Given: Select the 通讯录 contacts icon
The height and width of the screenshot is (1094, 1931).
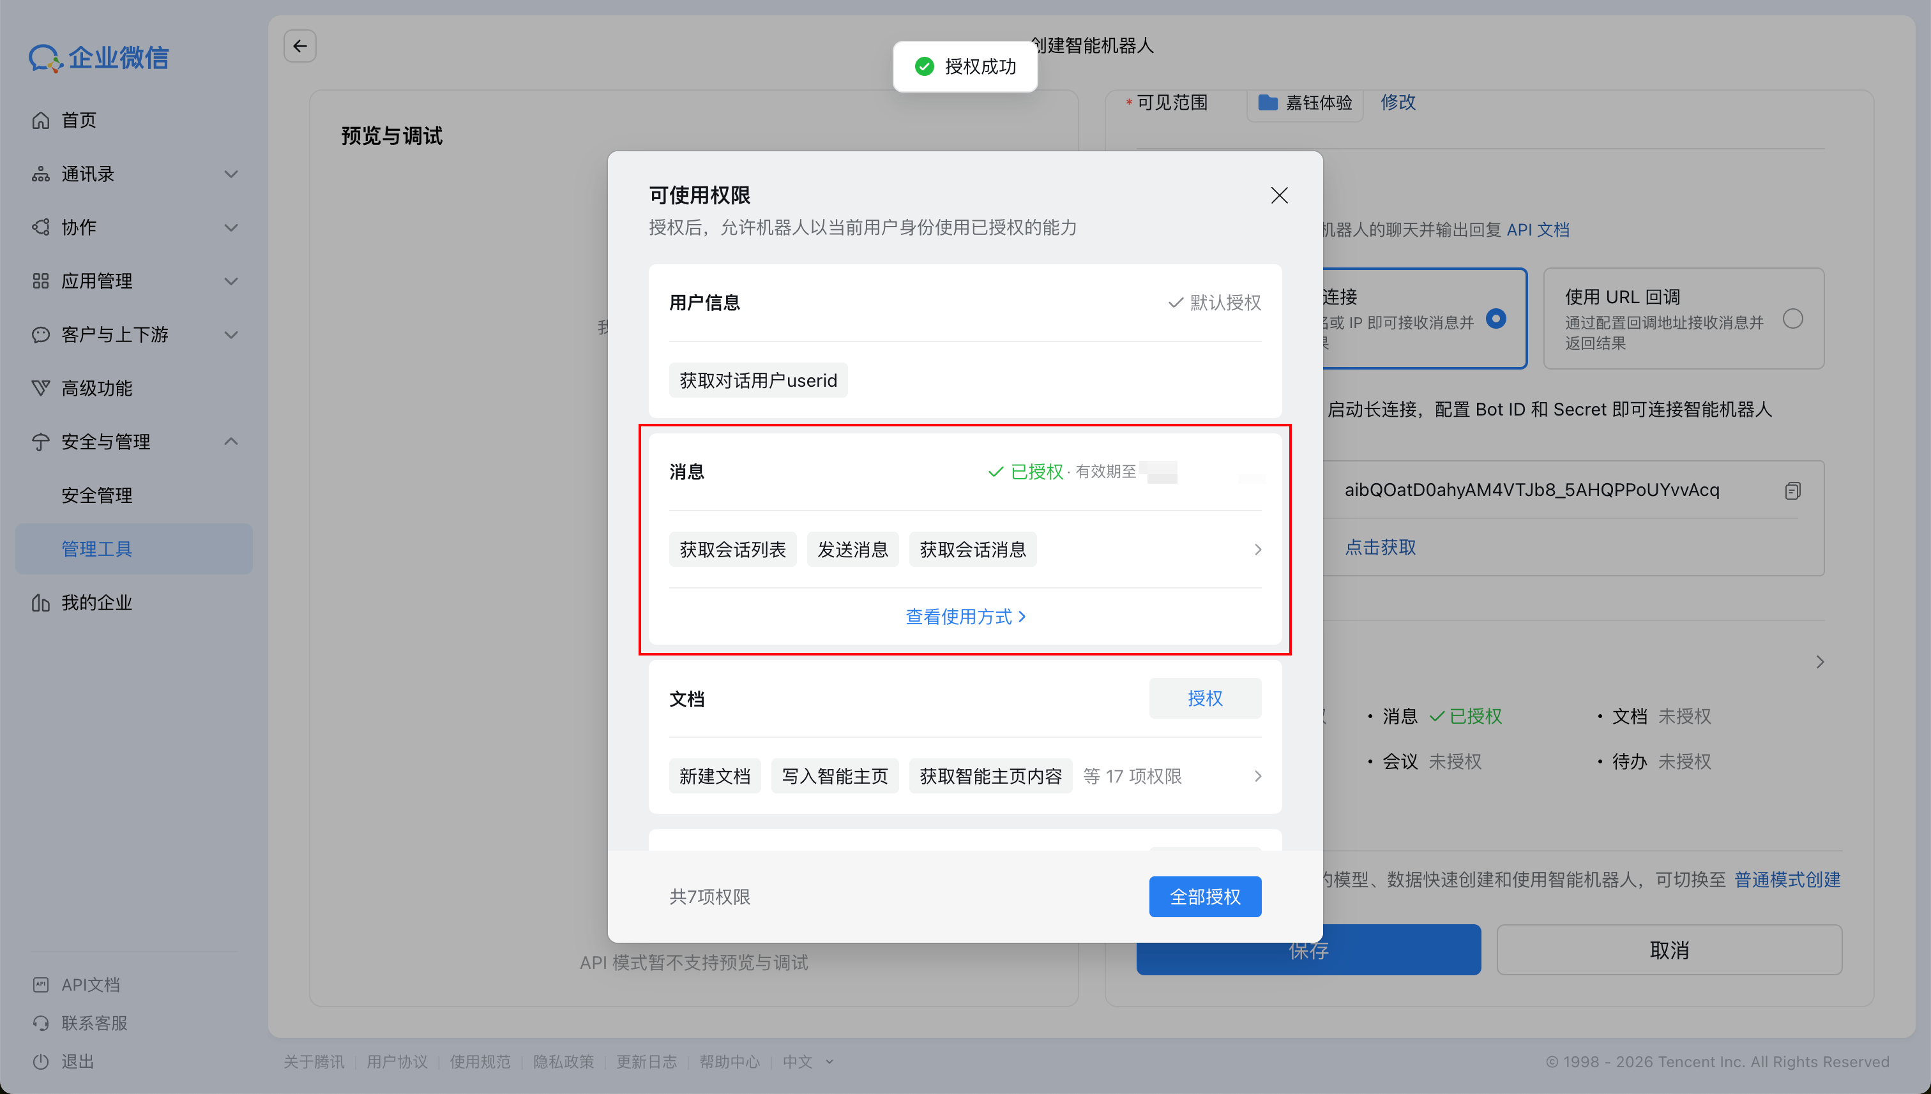Looking at the screenshot, I should point(42,174).
